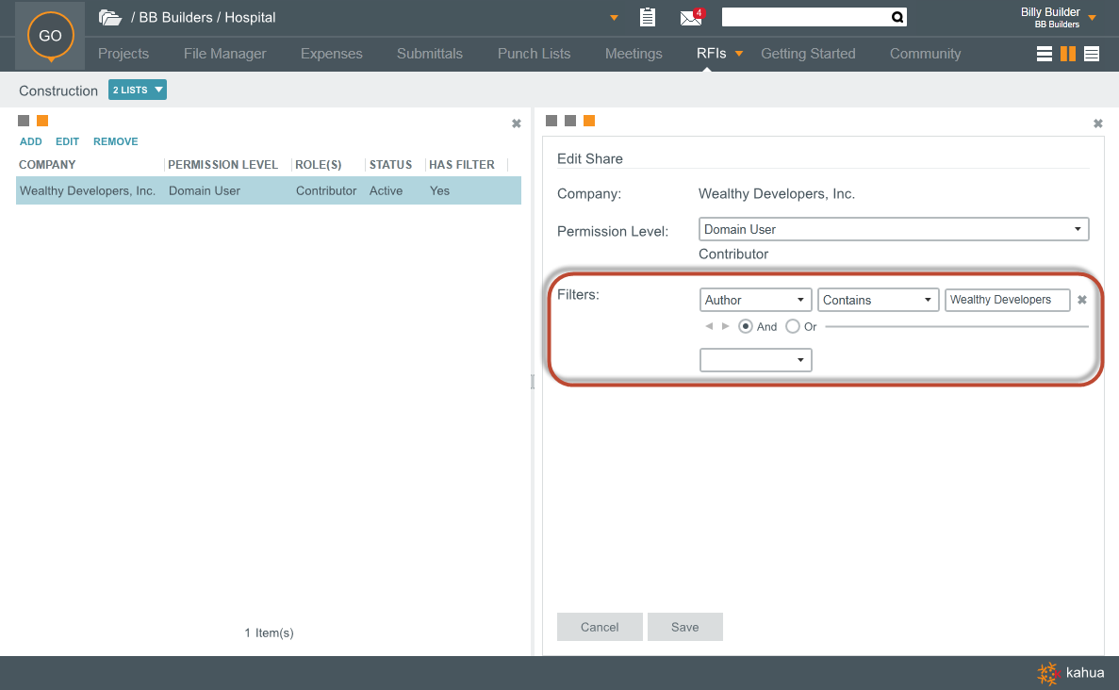Click the Wealthy Developers filter text field
Screen dimensions: 1119x690
pos(1007,300)
